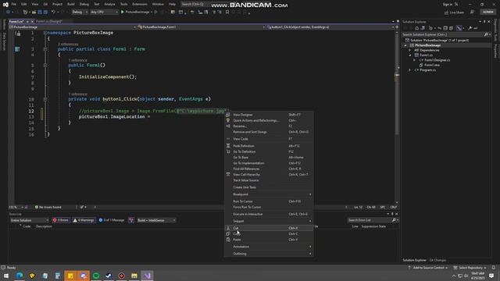
Task: Select Paste in context menu
Action: click(269, 240)
